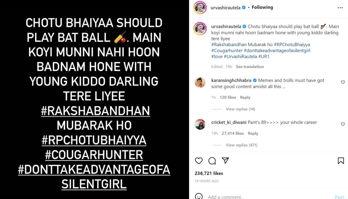This screenshot has height=199, width=348.
Task: Click See translation link
Action: (250, 67)
